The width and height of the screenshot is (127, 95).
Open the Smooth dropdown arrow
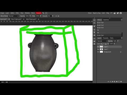point(53,16)
